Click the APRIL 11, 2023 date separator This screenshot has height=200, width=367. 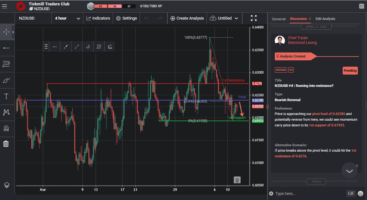click(316, 27)
